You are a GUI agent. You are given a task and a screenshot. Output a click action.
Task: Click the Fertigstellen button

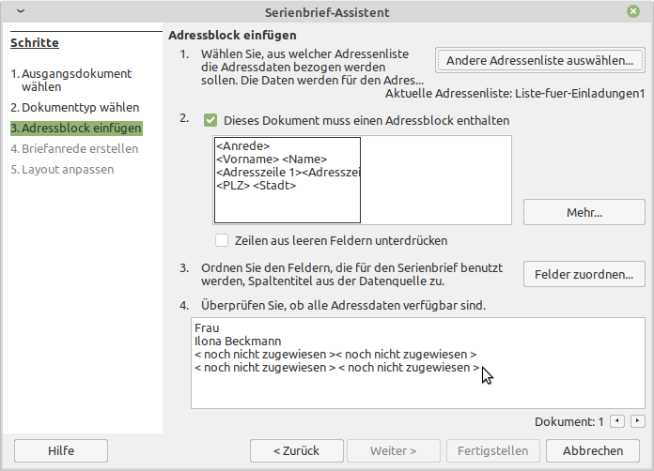[x=493, y=450]
